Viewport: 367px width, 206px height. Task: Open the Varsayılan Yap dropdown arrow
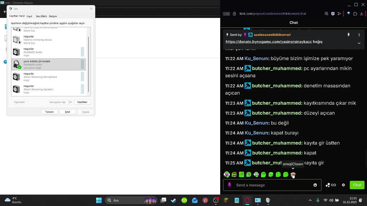click(x=71, y=102)
